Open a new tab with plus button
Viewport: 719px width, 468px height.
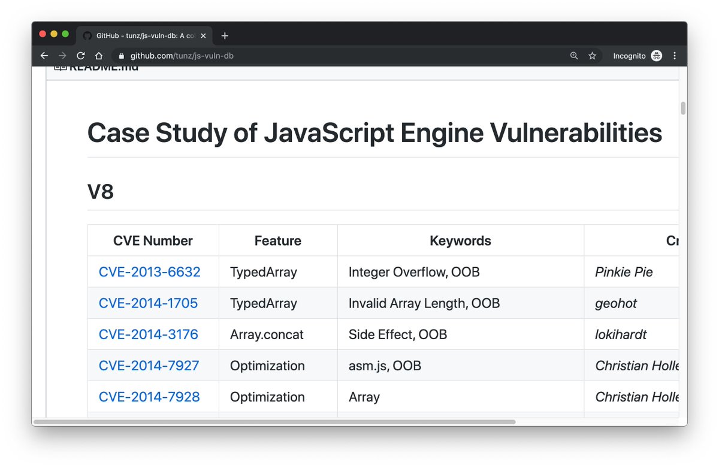pos(225,36)
